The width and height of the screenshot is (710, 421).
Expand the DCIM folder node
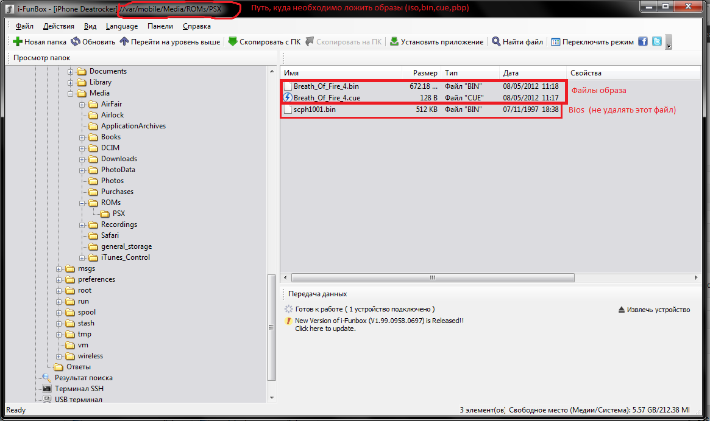pyautogui.click(x=82, y=148)
